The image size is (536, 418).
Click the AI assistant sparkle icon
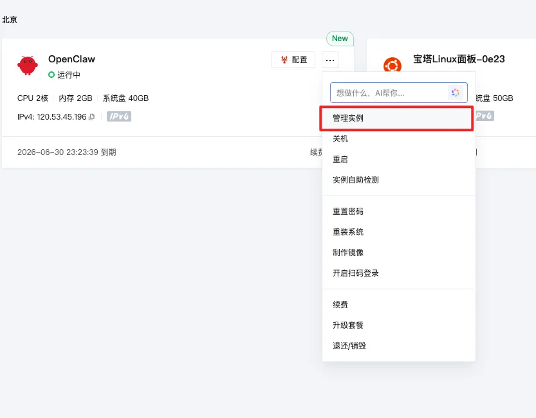tap(456, 93)
